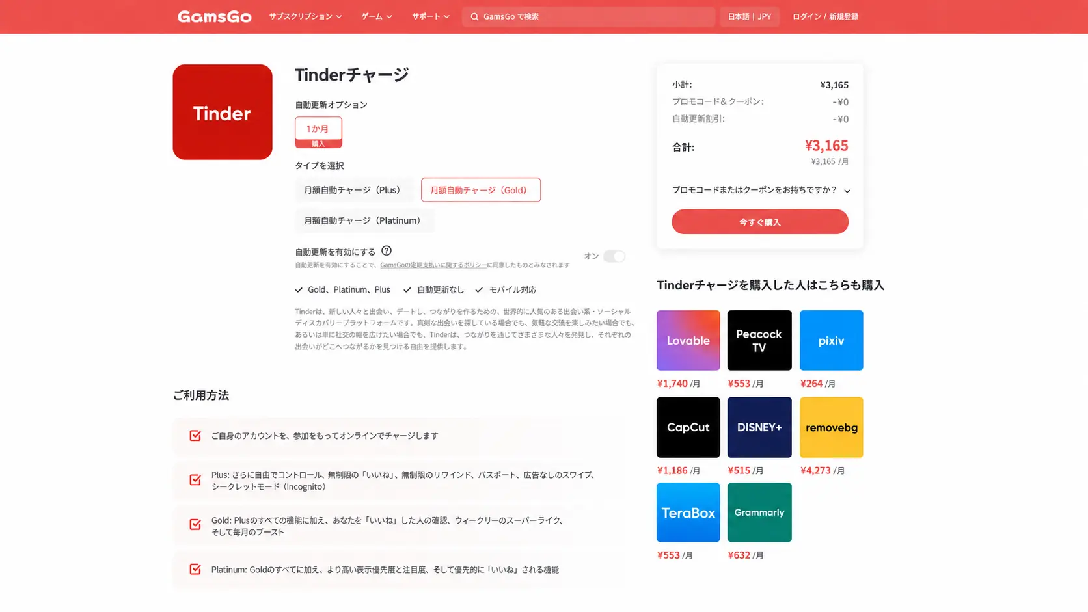This screenshot has height=612, width=1088.
Task: Click the 自動更新なし feature label
Action: click(x=441, y=290)
